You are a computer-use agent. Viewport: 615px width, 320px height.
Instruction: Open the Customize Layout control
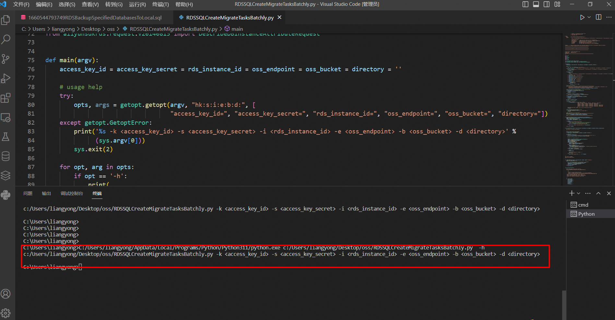(x=557, y=4)
